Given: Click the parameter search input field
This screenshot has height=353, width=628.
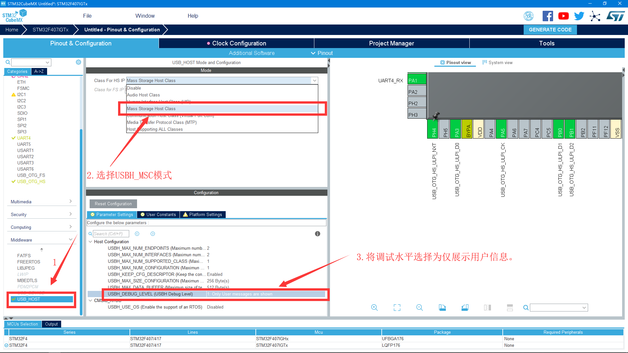Looking at the screenshot, I should 111,234.
